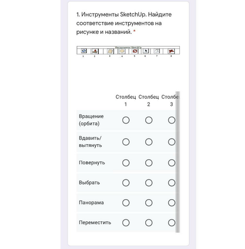Choose Столбец 3 for Переместить row
This screenshot has height=249, width=245.
pos(172,223)
